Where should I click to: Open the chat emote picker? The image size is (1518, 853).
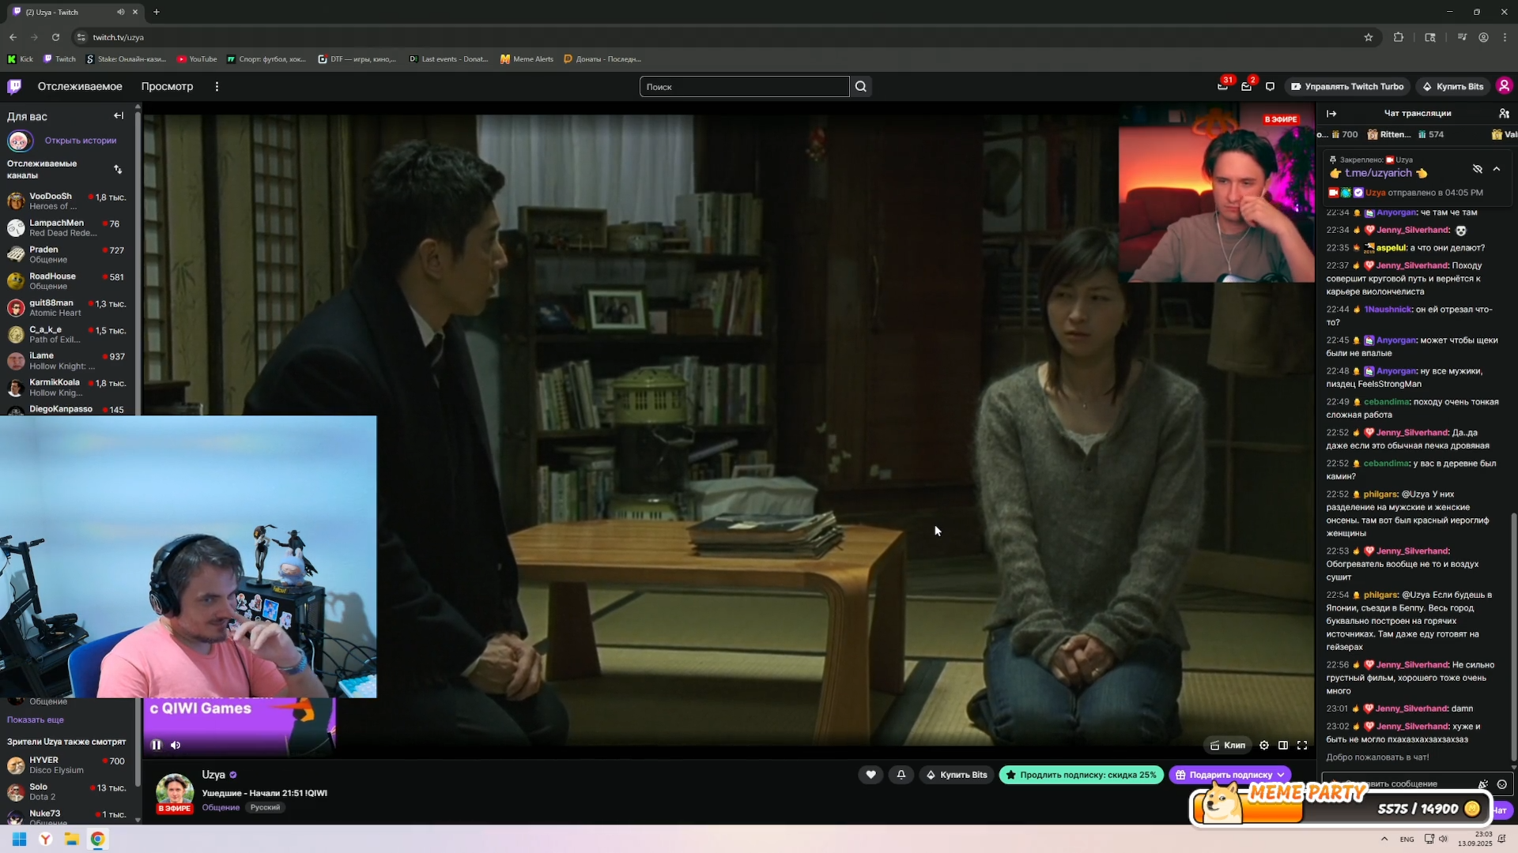click(1501, 784)
